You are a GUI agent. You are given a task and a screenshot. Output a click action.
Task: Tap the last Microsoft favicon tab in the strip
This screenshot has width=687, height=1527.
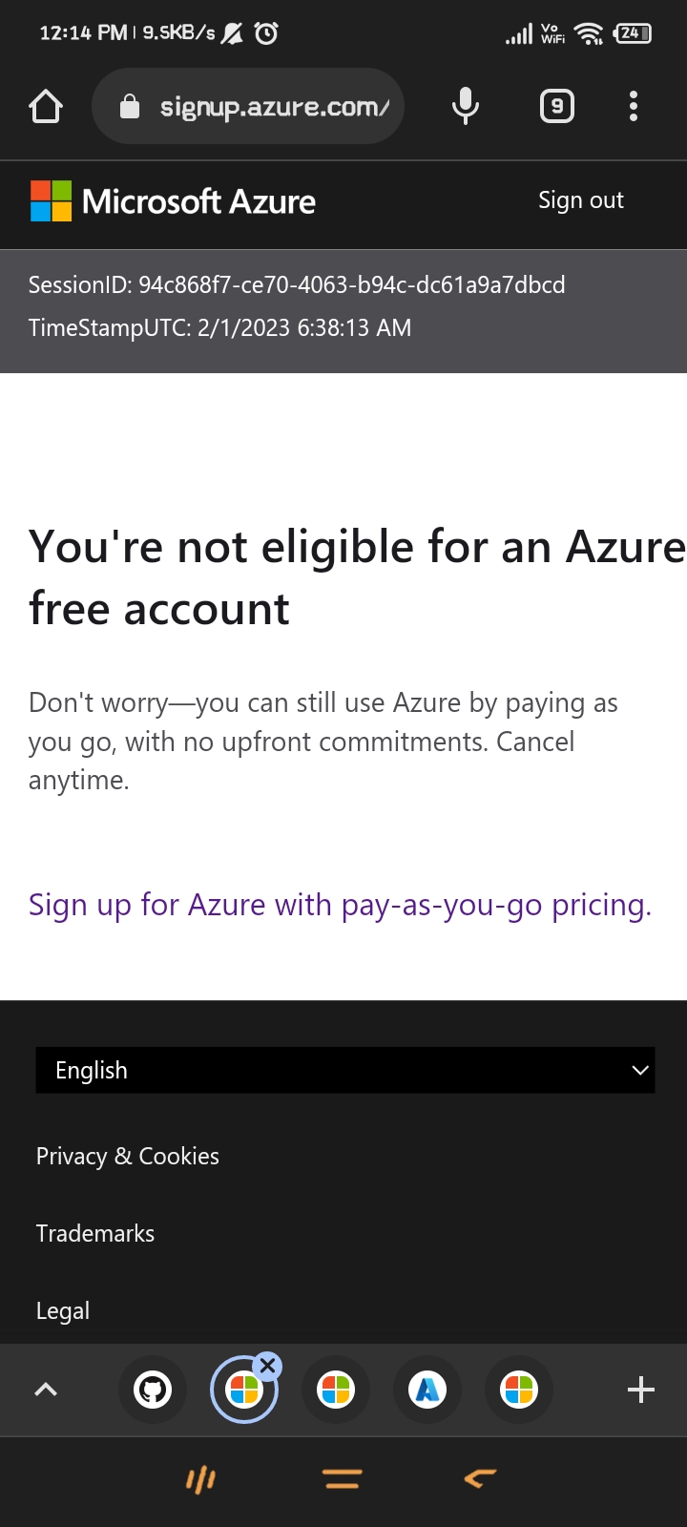(x=519, y=1390)
